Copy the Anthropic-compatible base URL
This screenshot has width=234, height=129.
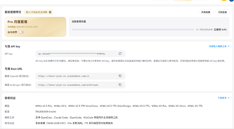[x=120, y=85]
